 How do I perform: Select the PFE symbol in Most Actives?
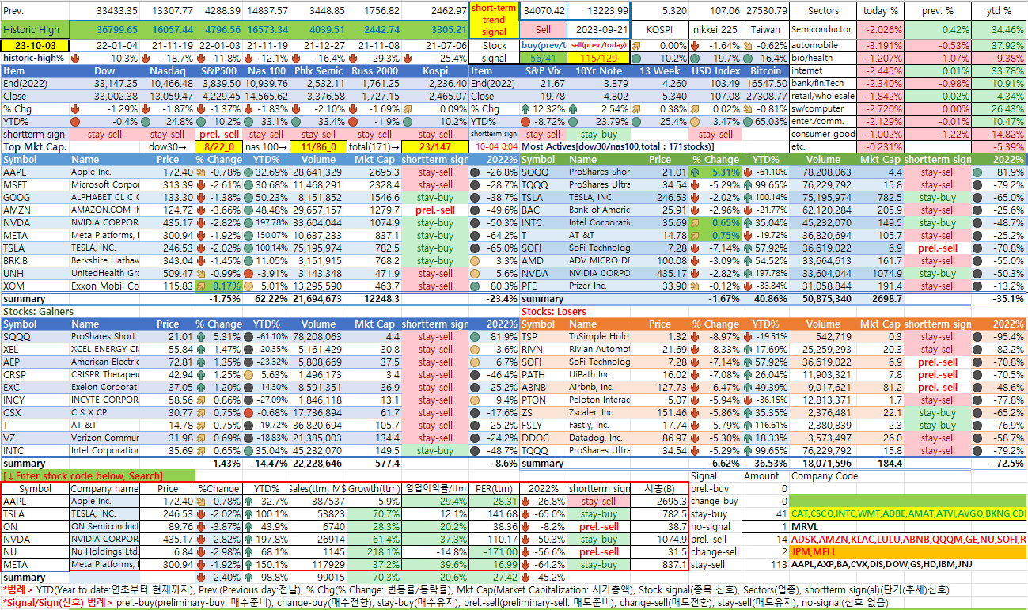tap(544, 286)
